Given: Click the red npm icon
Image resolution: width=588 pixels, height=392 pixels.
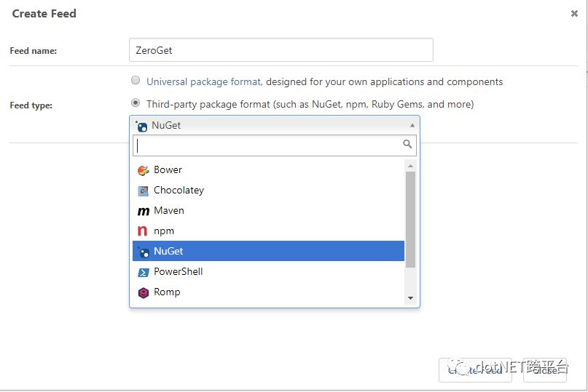Looking at the screenshot, I should click(142, 231).
